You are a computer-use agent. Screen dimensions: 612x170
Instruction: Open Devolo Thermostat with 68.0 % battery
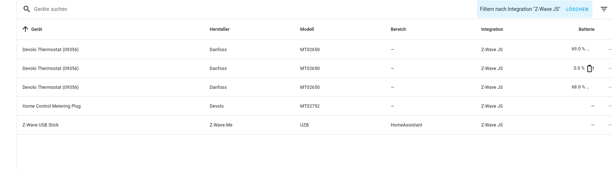tap(50, 87)
